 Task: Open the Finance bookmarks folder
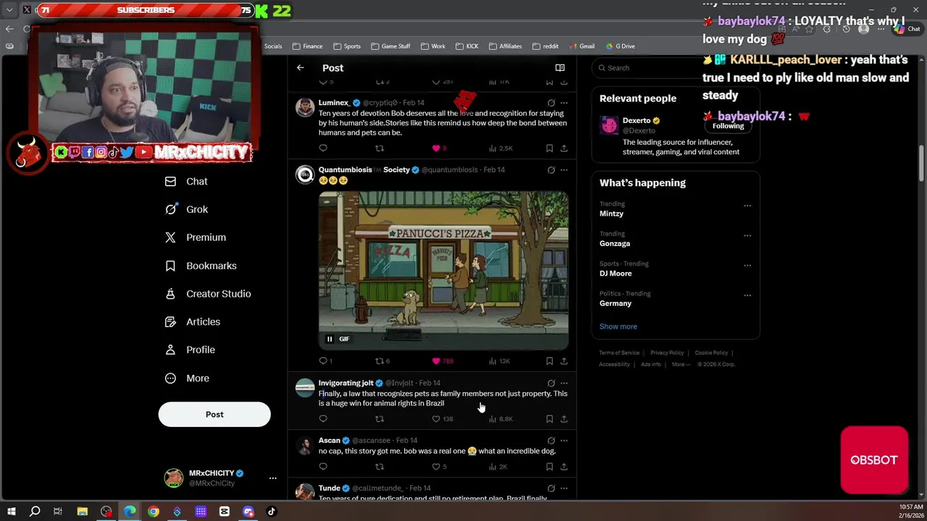click(x=307, y=46)
